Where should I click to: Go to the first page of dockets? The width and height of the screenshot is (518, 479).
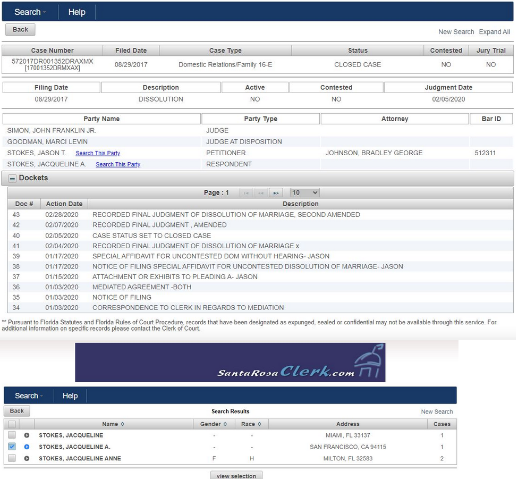pos(246,193)
